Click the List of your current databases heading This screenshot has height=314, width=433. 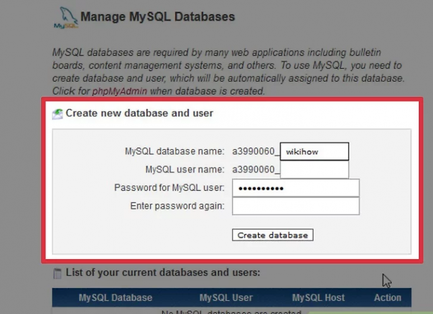(162, 272)
